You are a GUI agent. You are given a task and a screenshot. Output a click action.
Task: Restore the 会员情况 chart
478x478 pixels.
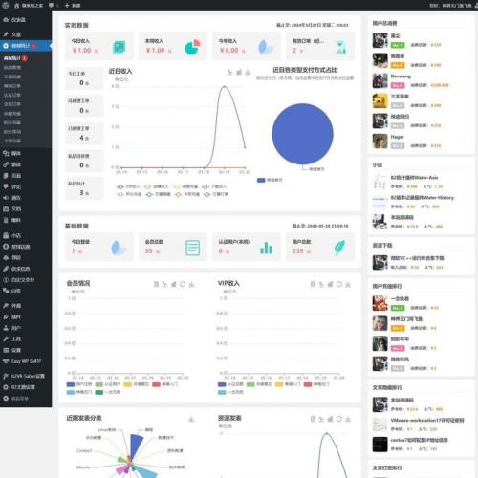coord(183,284)
